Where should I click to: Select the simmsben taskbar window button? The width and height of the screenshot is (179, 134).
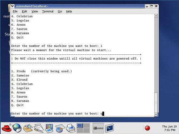click(x=98, y=128)
